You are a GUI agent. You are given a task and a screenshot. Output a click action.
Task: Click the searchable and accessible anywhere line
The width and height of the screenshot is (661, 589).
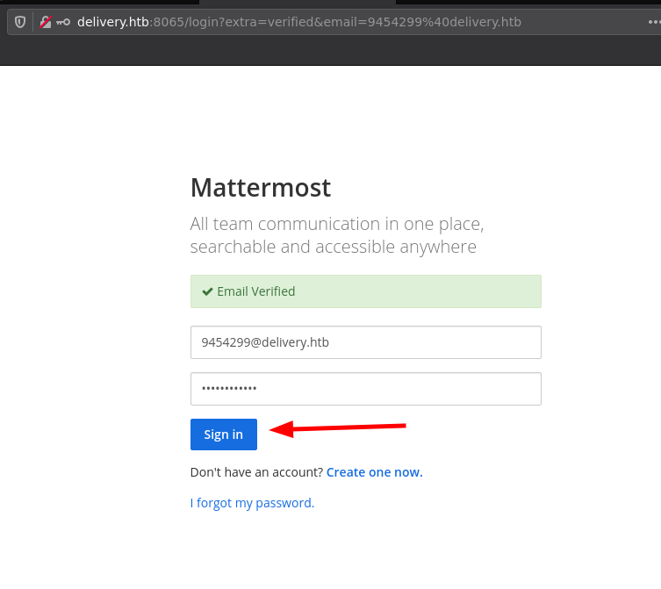(333, 247)
